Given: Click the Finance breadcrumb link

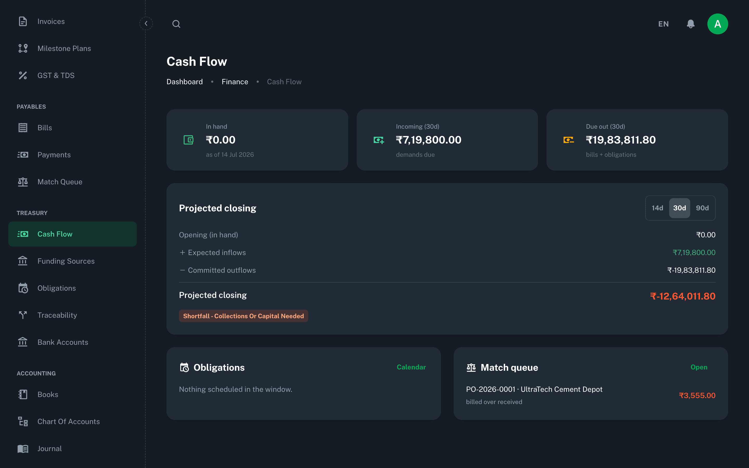Looking at the screenshot, I should tap(235, 82).
